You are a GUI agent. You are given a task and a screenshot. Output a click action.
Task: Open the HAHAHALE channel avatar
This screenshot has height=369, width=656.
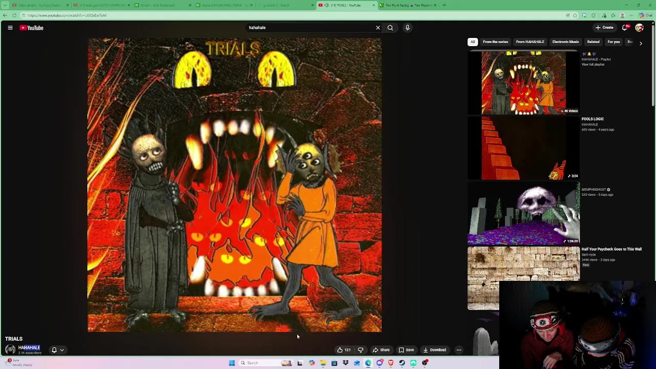pyautogui.click(x=10, y=350)
